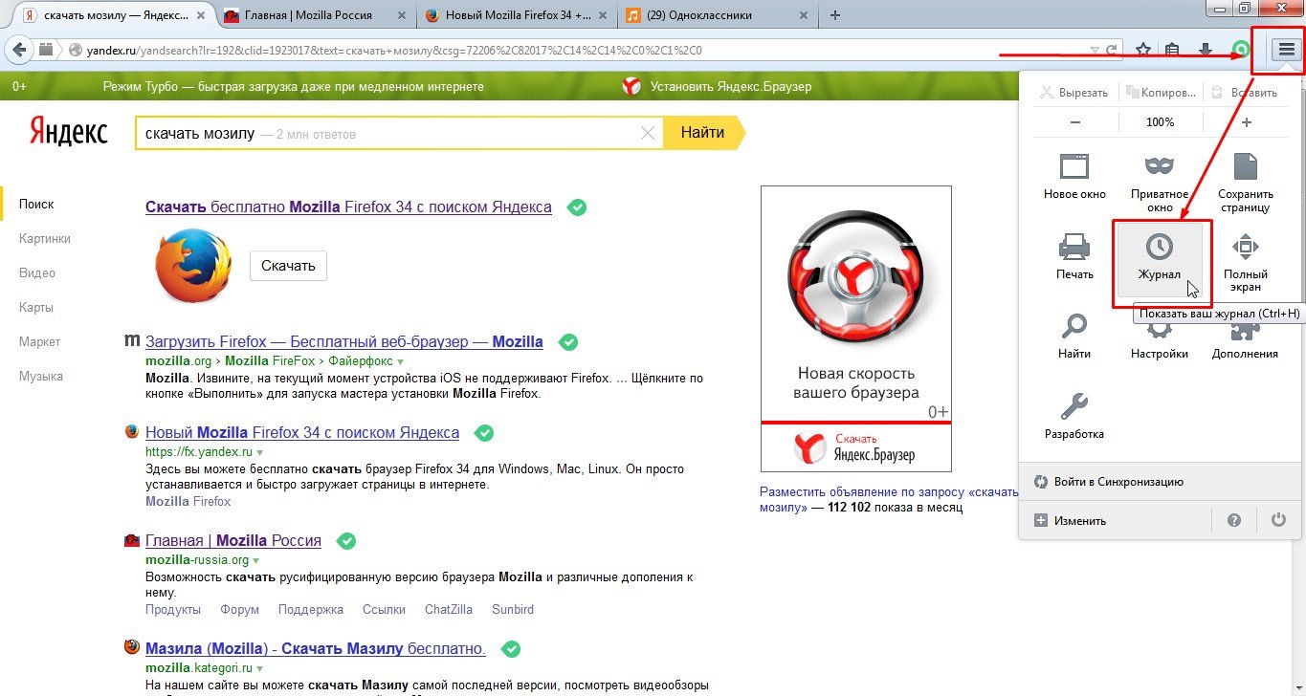The width and height of the screenshot is (1306, 696).
Task: Select Музыка in the left sidebar
Action: 41,376
